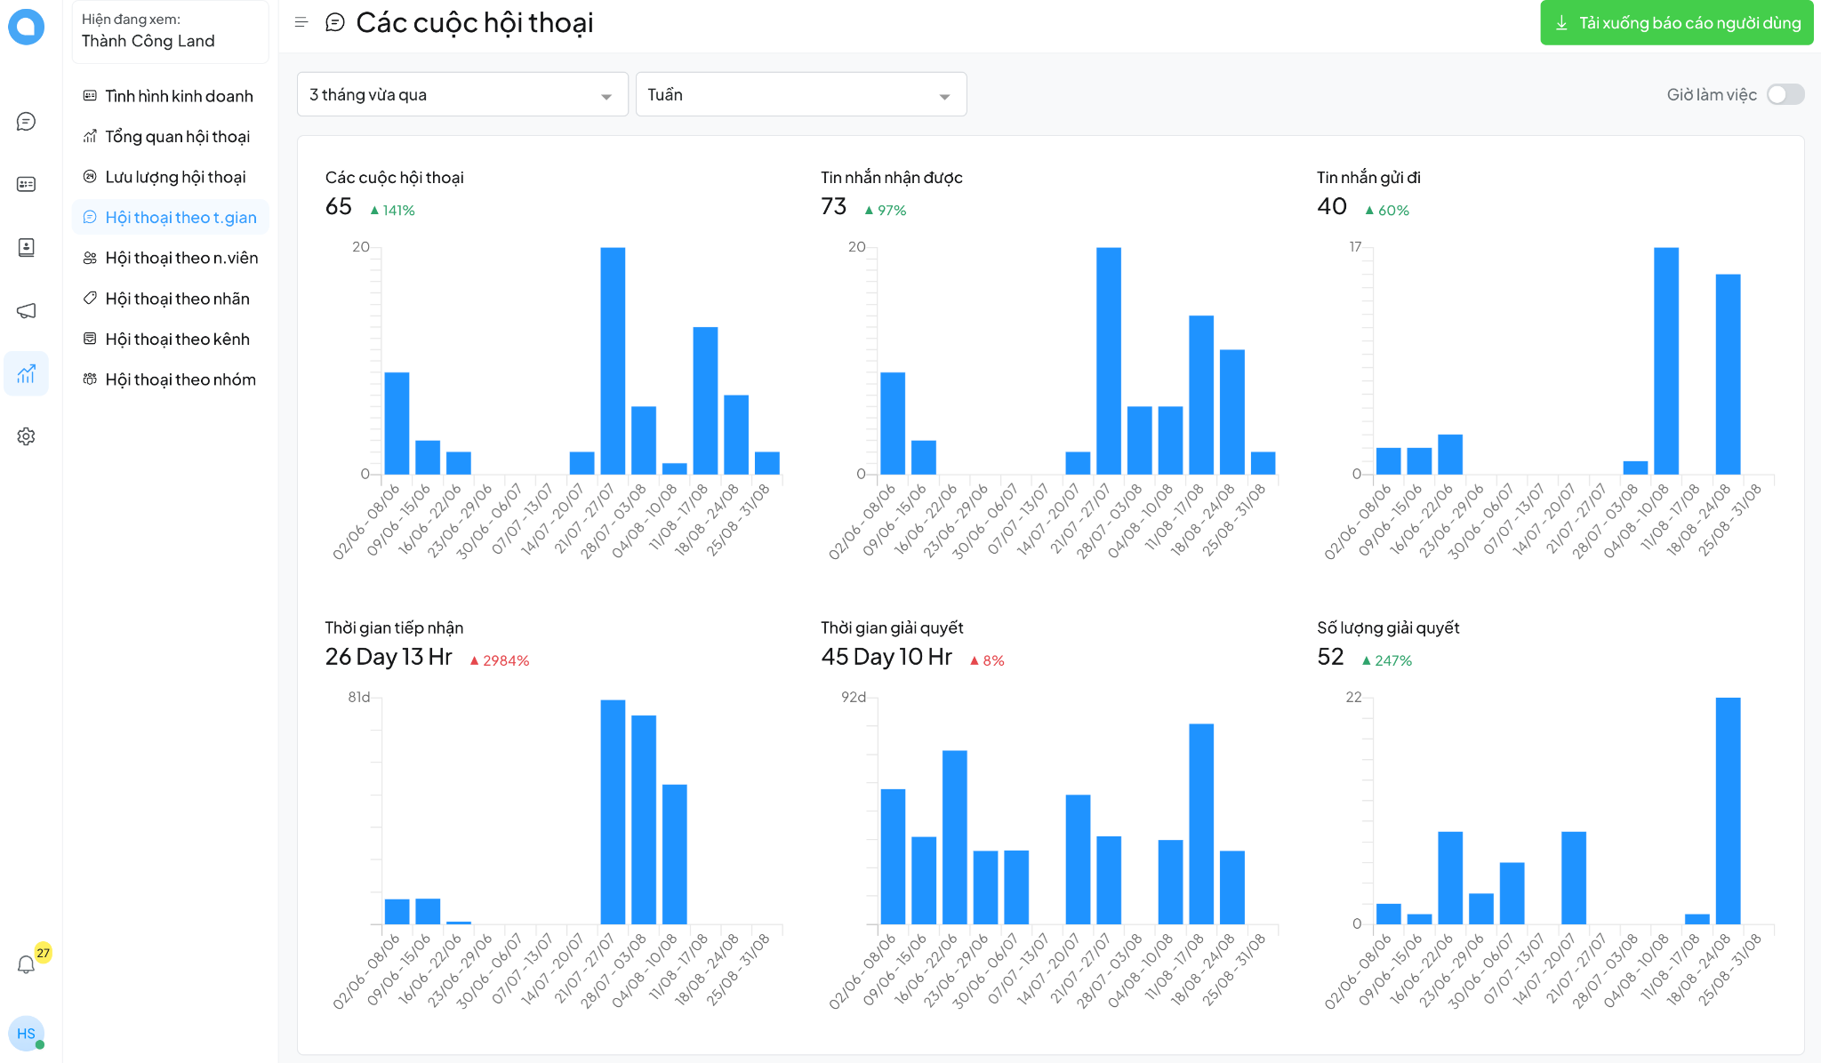Screen dimensions: 1821x1063
Task: Click the app logo at top left
Action: pyautogui.click(x=26, y=27)
